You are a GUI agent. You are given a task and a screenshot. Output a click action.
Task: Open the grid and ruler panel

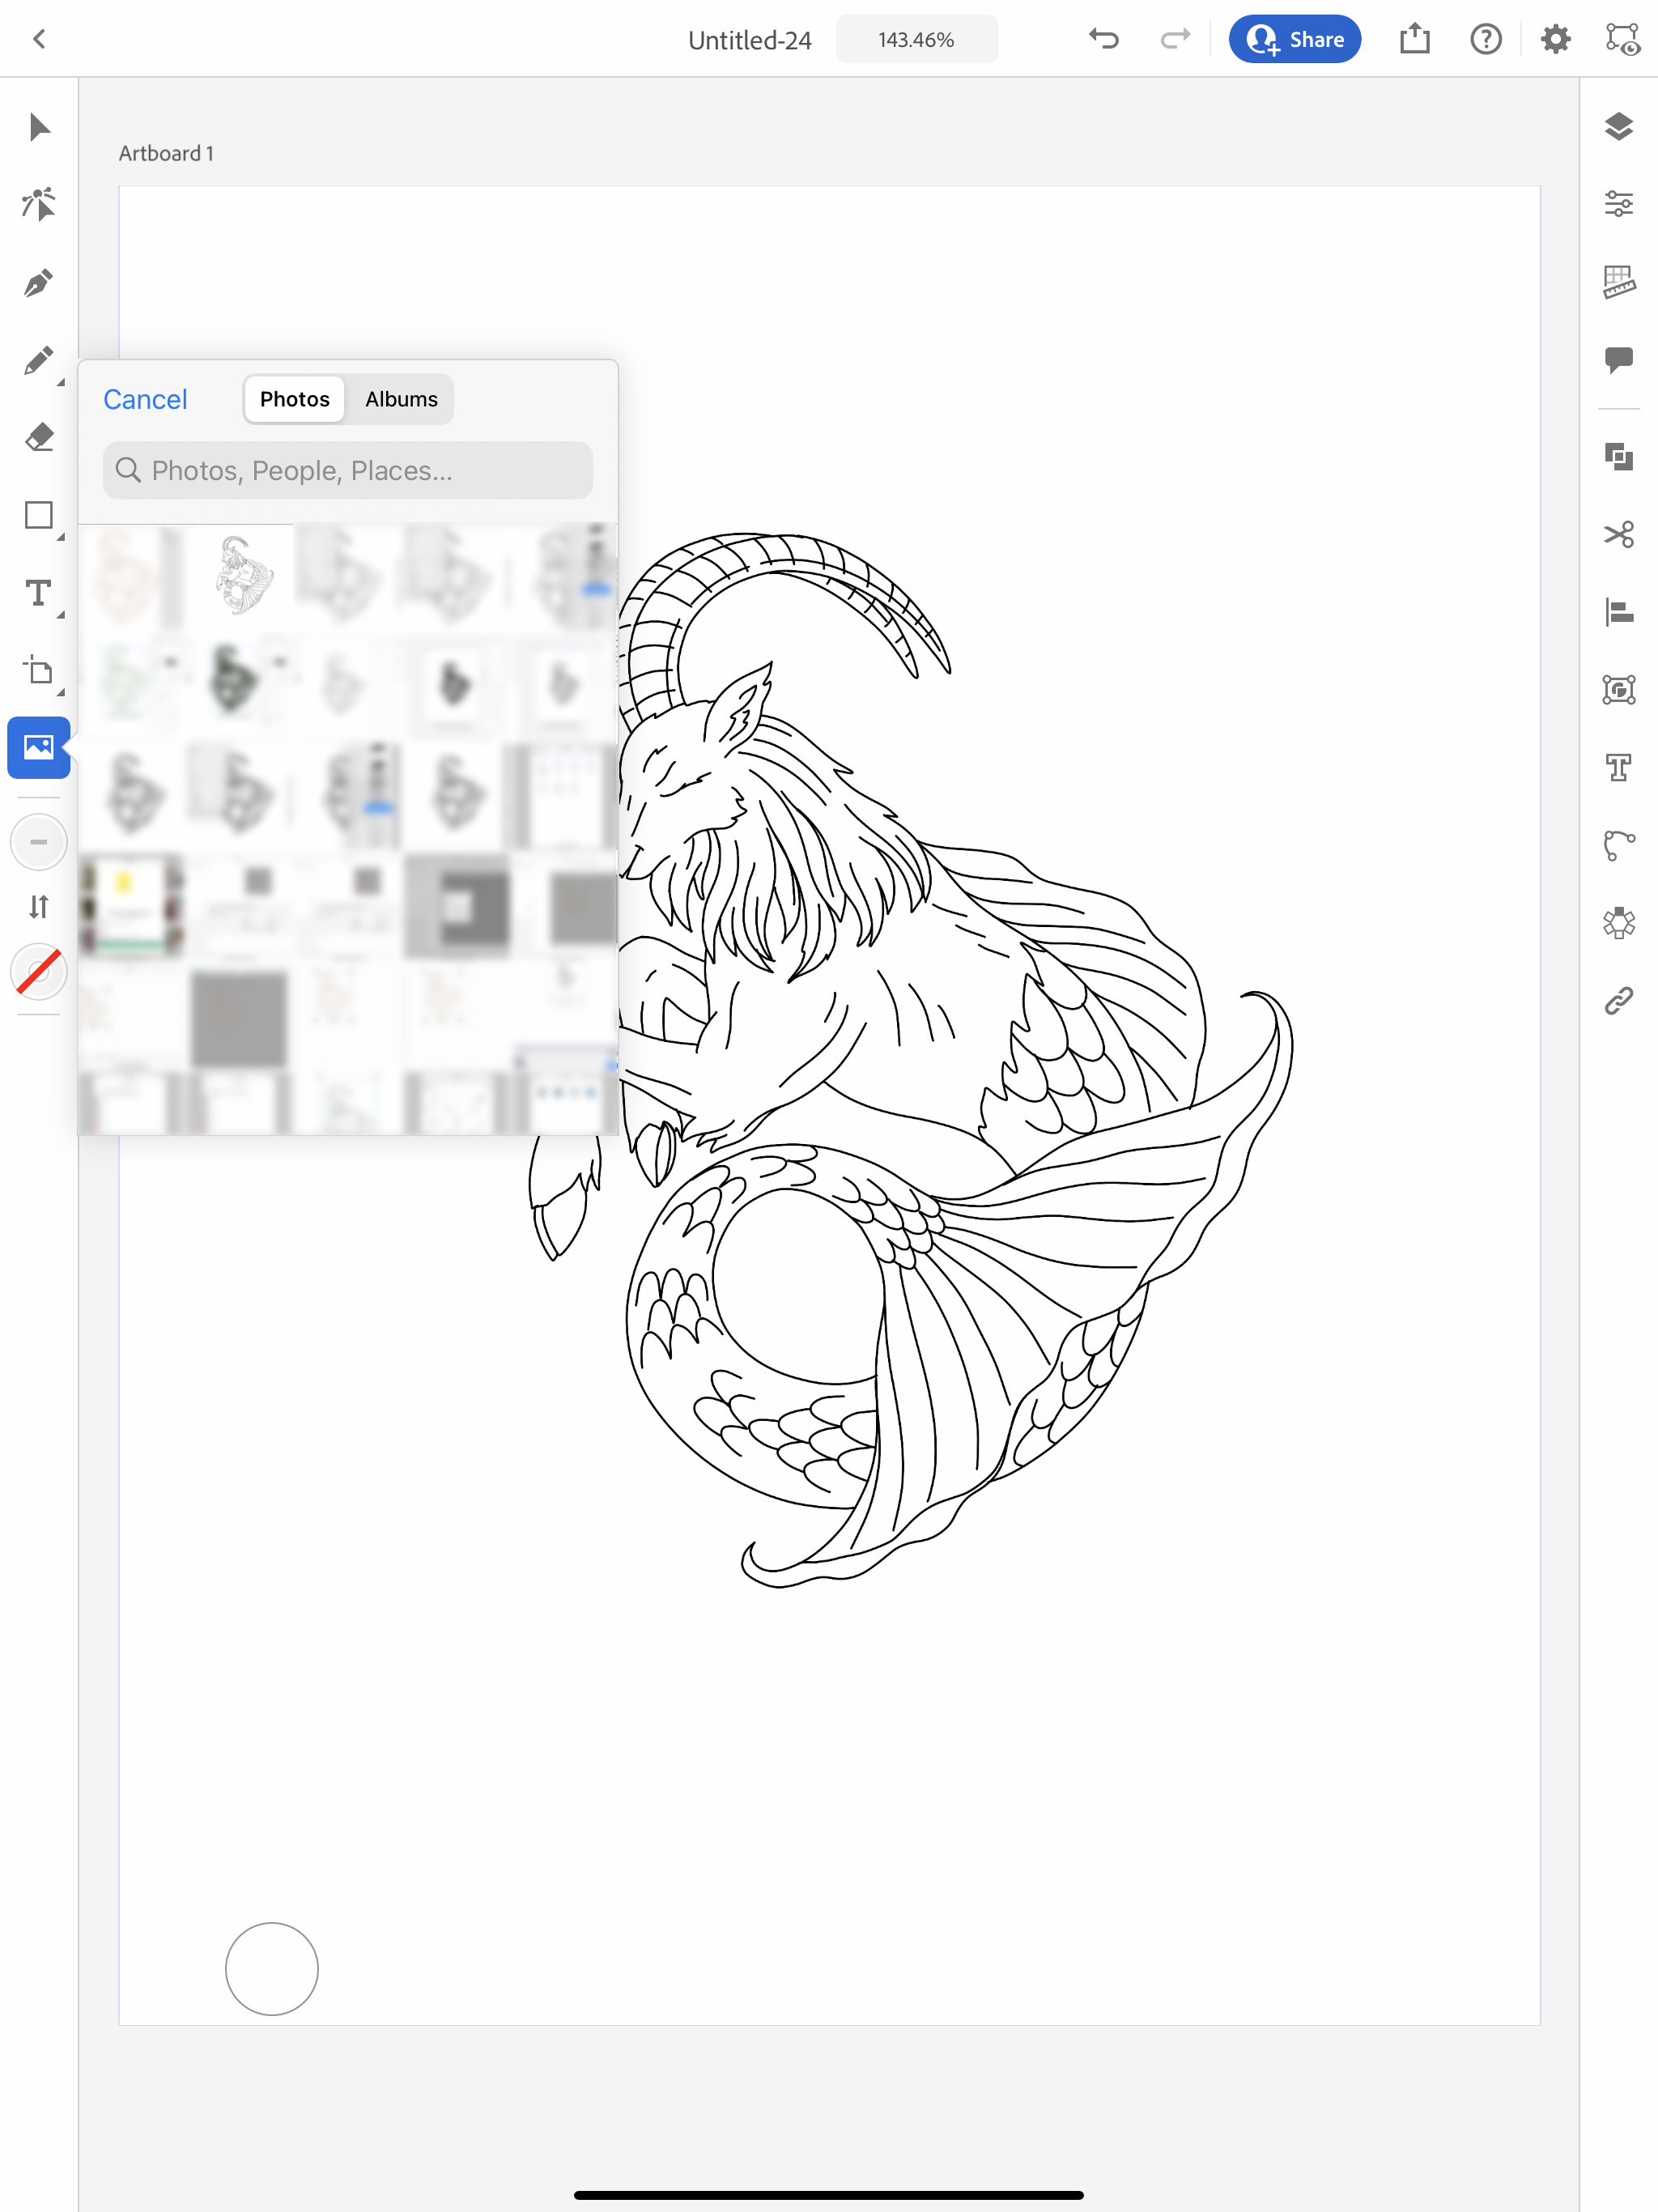pyautogui.click(x=1619, y=282)
